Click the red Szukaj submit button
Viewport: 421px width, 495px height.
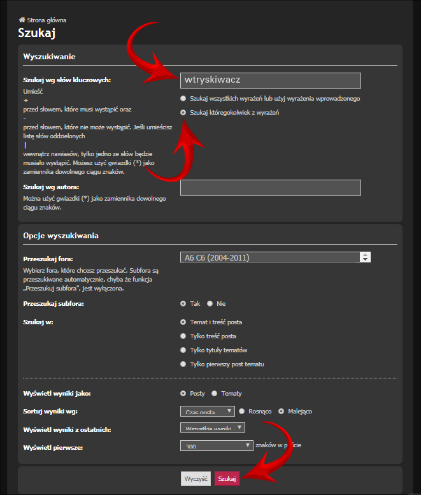[x=227, y=478]
